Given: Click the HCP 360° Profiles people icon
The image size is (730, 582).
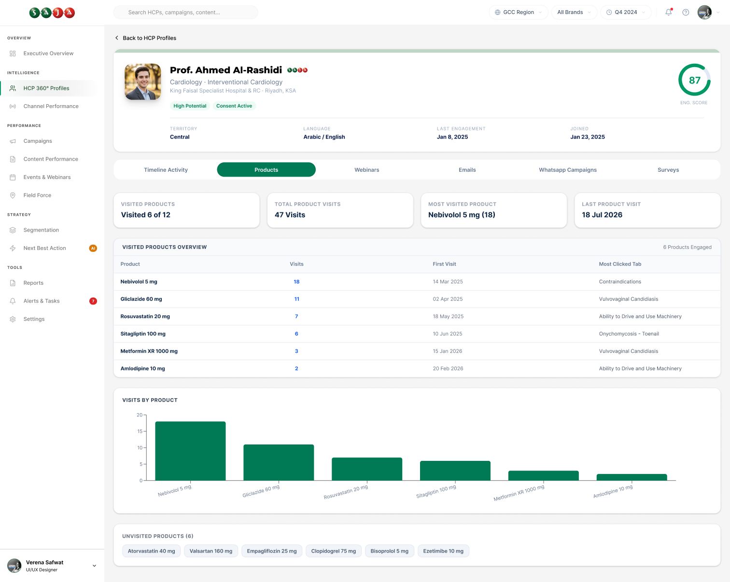Looking at the screenshot, I should (13, 88).
